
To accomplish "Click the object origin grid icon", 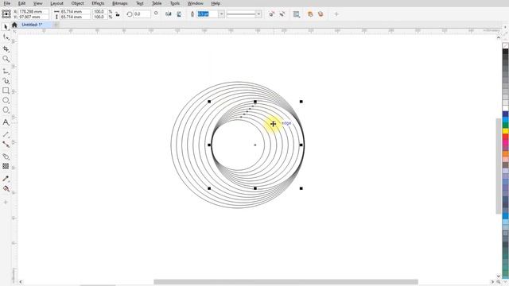I will point(6,14).
